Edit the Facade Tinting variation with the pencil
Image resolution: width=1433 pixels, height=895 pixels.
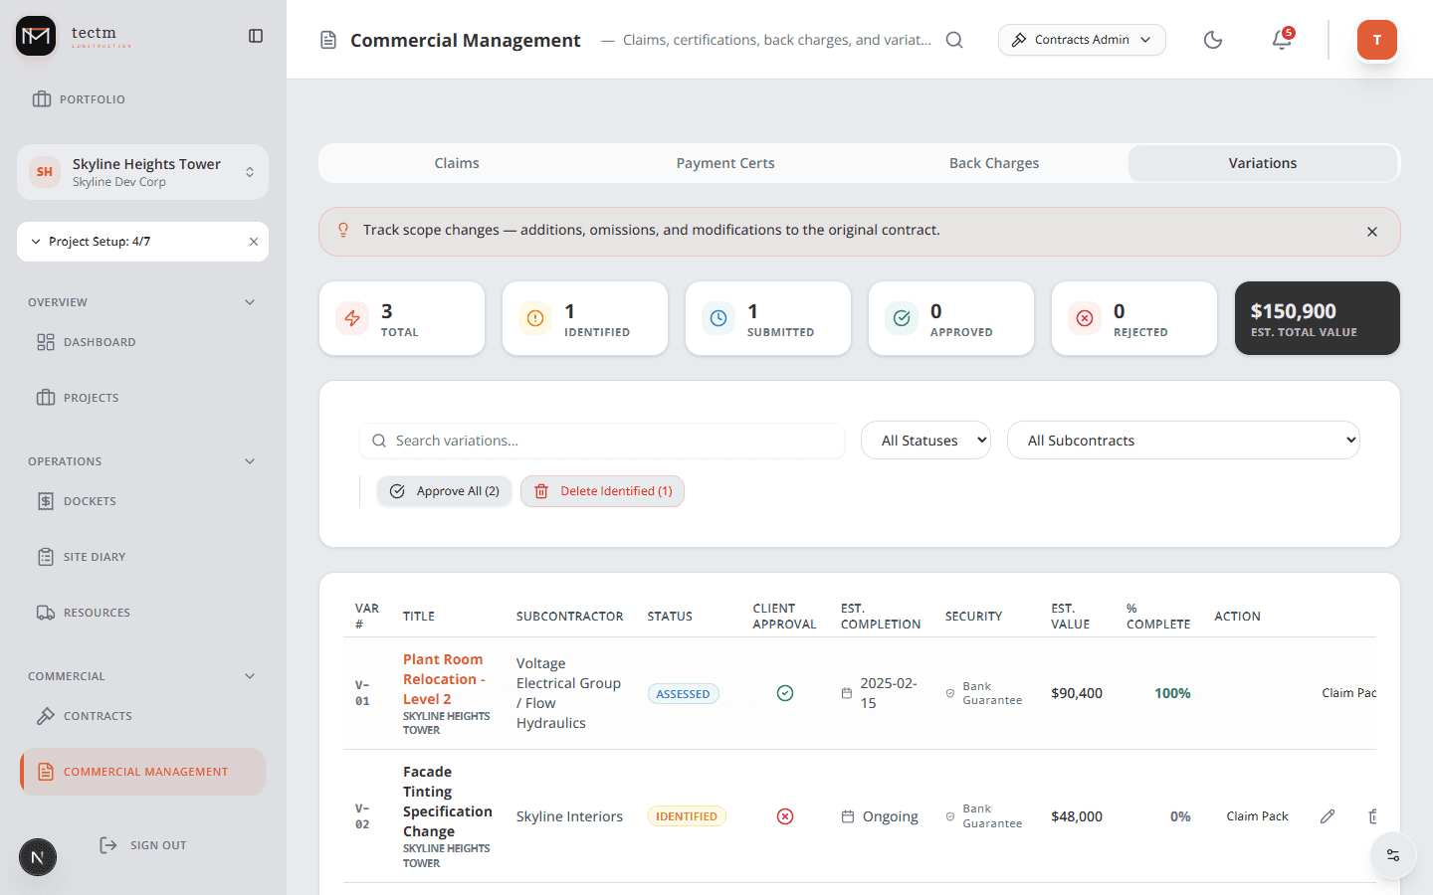[1328, 815]
